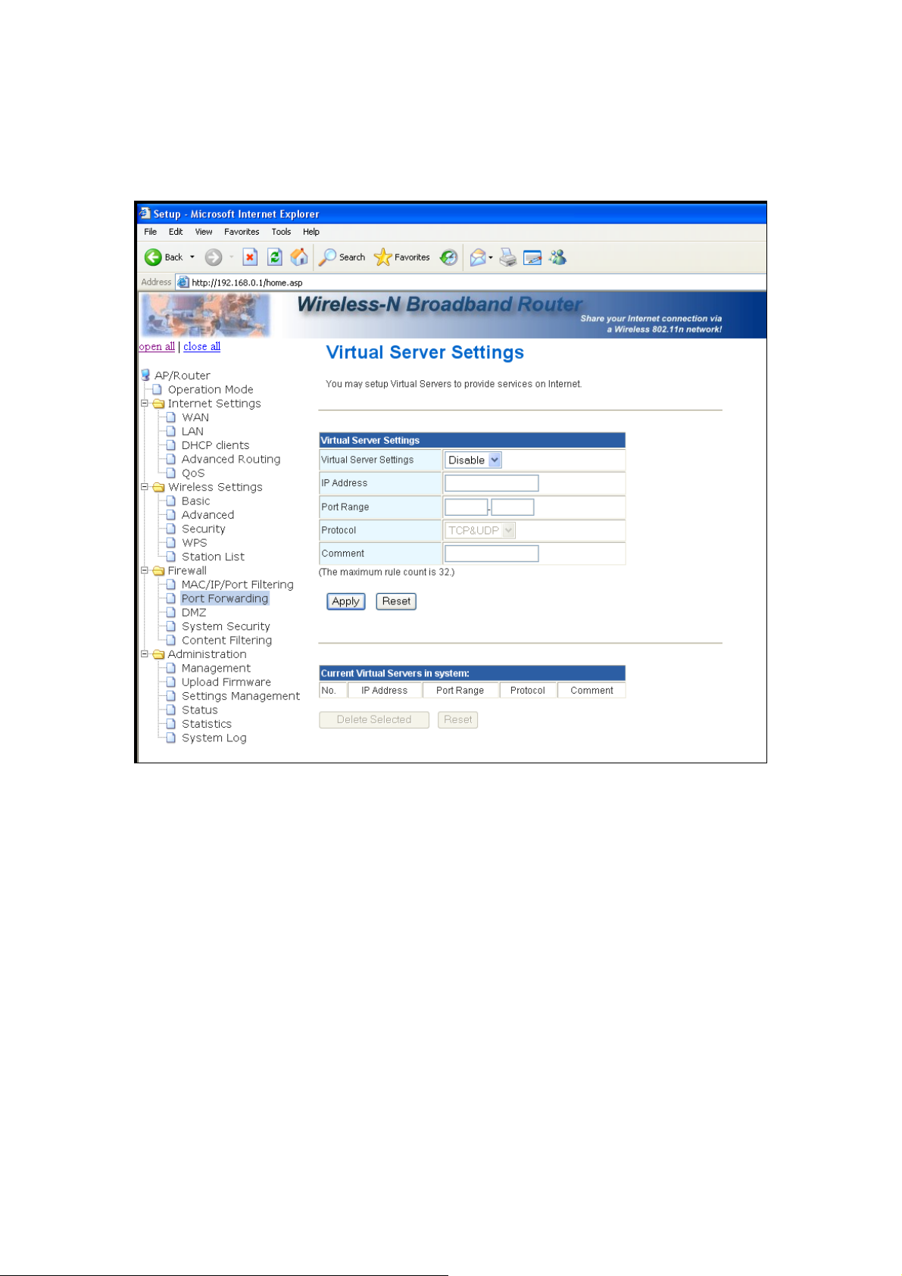Screen dimensions: 902x1276
Task: Open Search with the magnifier icon
Action: click(327, 257)
